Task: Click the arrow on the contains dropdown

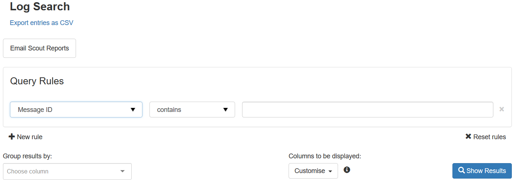Action: coord(225,110)
